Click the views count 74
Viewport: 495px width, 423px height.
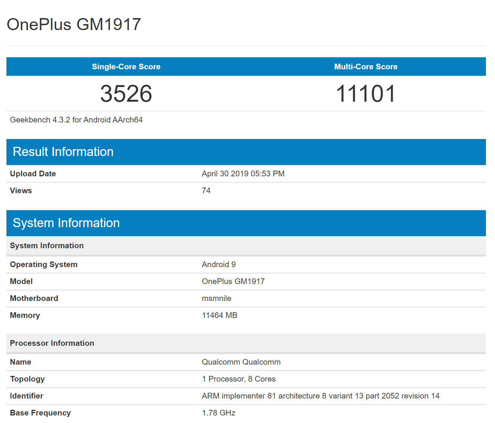(x=206, y=191)
